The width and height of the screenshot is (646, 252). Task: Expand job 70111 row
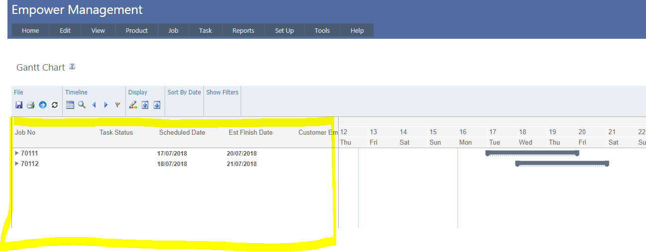click(x=17, y=153)
